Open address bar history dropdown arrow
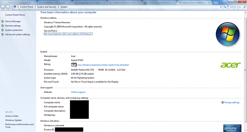 221,7
